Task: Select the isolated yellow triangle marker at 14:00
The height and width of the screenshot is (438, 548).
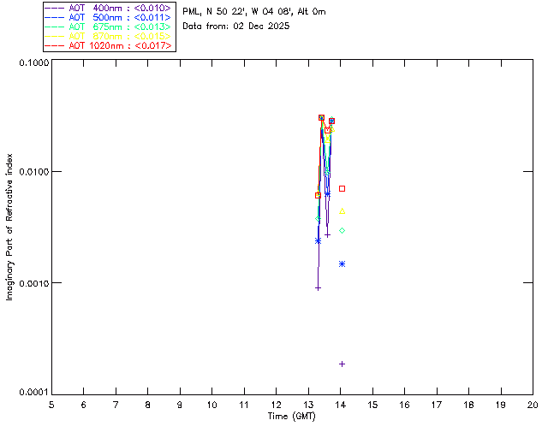Action: [342, 211]
